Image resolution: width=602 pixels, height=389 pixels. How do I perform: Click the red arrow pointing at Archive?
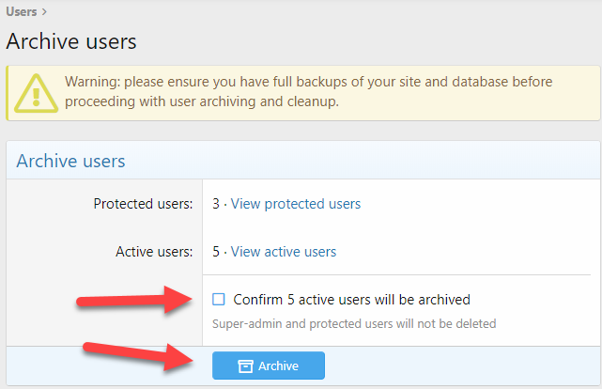(137, 356)
